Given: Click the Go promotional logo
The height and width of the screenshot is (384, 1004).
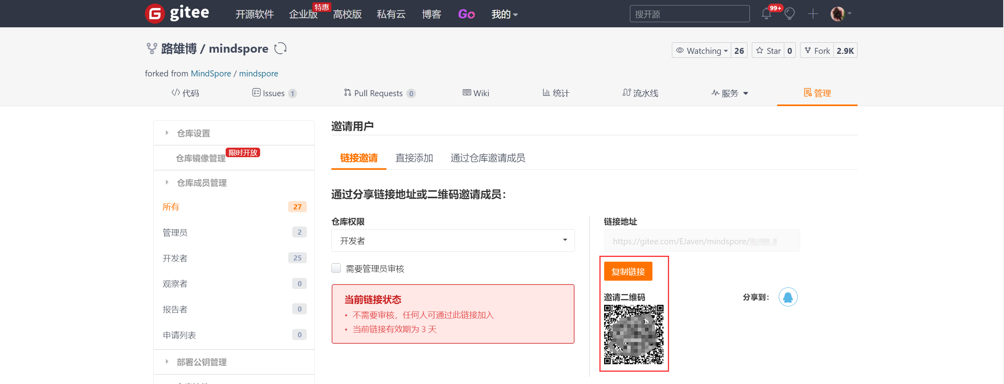Looking at the screenshot, I should [466, 14].
